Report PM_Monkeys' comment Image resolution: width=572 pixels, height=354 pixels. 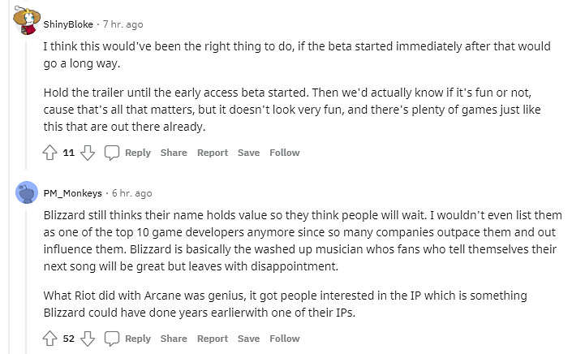(213, 339)
